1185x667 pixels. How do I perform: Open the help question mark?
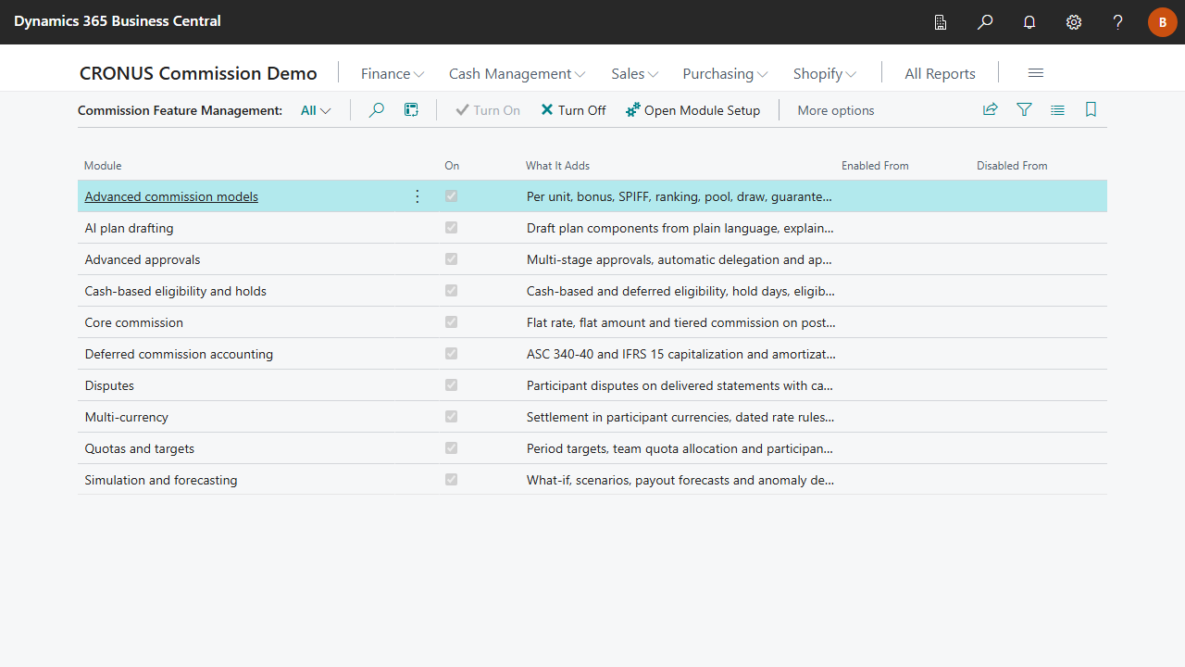click(1118, 22)
